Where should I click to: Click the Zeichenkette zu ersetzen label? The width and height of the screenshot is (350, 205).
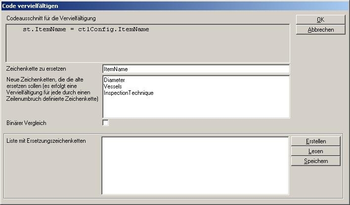tap(36, 69)
